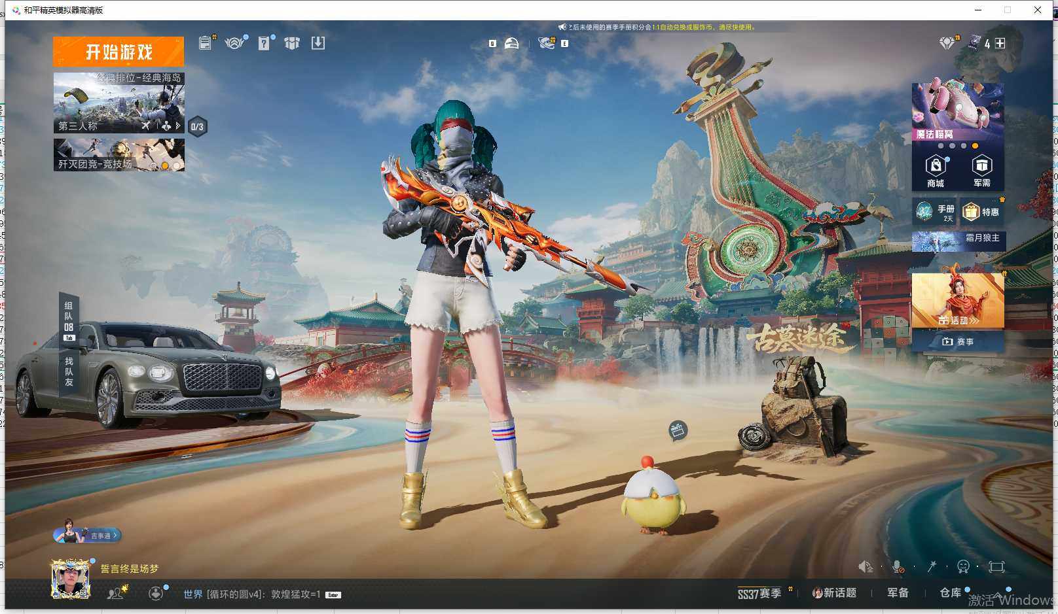Open the mission list clipboard icon

coord(206,43)
